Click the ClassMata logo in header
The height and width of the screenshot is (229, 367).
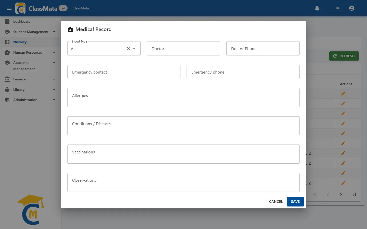pos(20,8)
